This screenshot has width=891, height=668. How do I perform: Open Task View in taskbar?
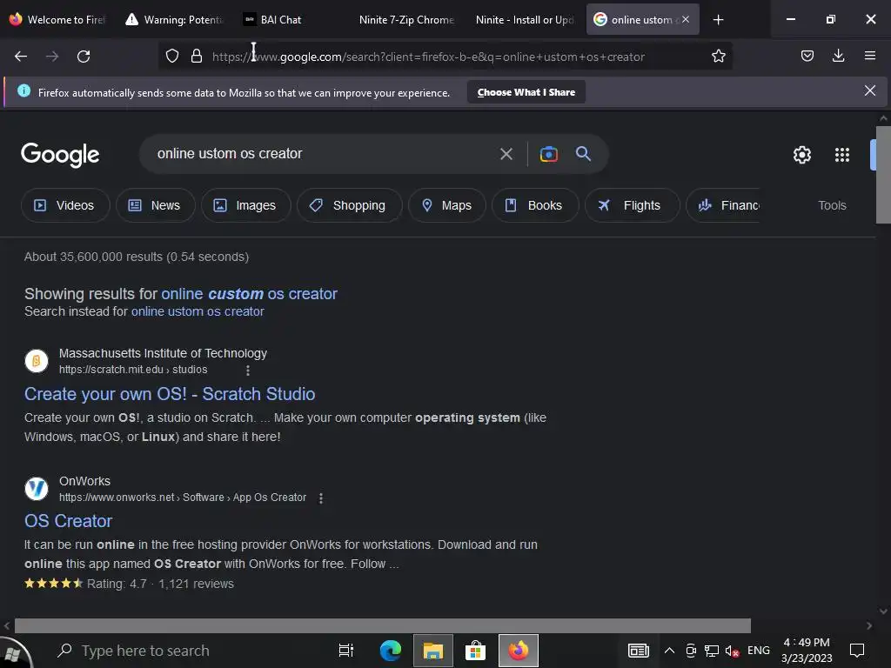tap(345, 651)
